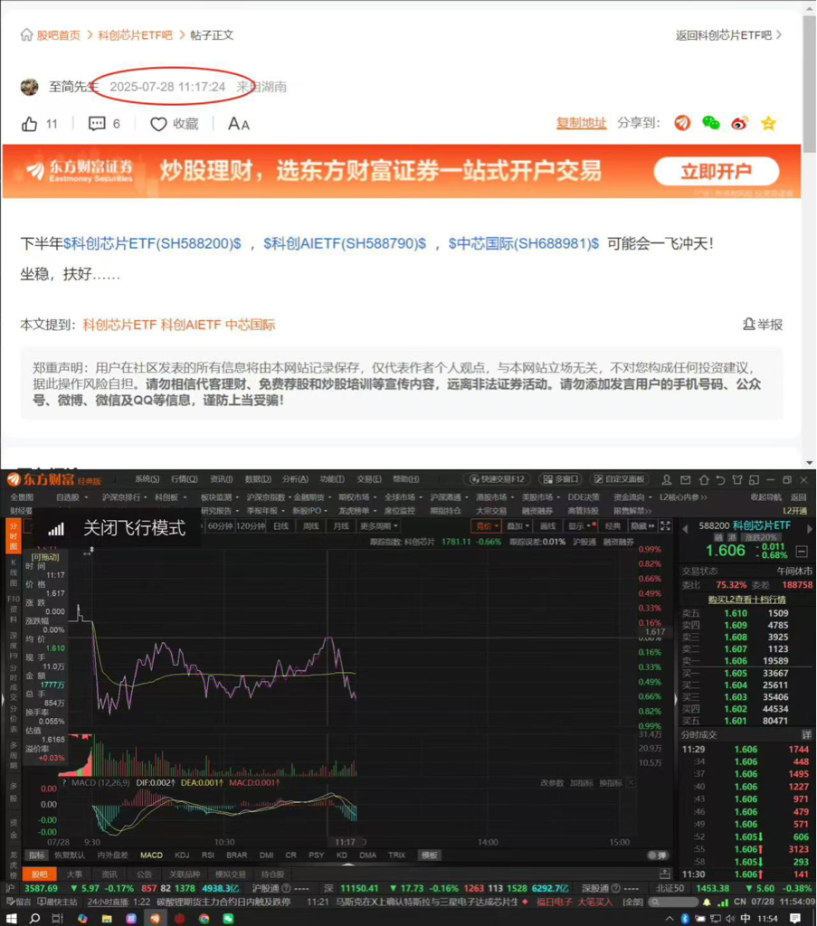
Task: Open user account icon in Eastmoney title bar
Action: (667, 479)
